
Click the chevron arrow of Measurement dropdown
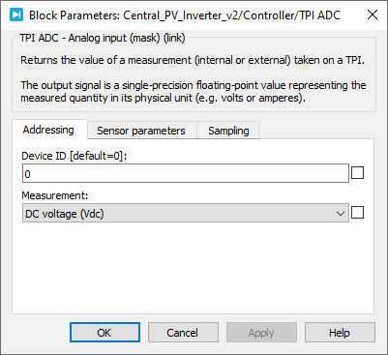point(341,214)
